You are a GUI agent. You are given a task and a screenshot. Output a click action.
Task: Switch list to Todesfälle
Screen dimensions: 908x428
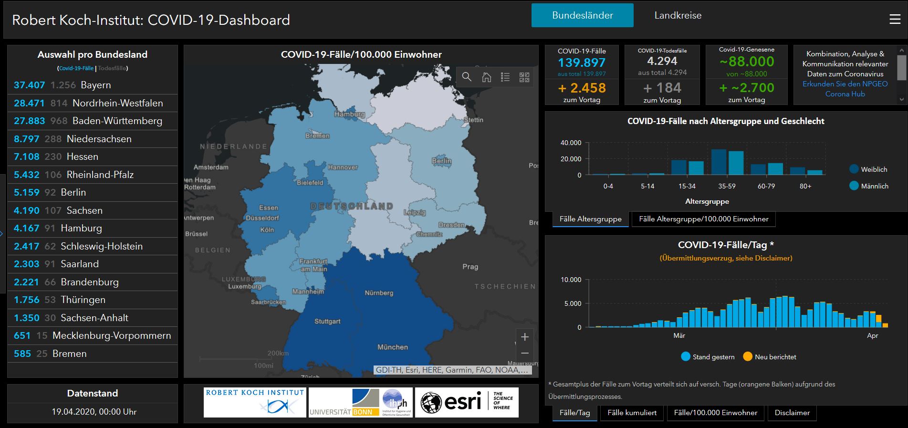112,68
